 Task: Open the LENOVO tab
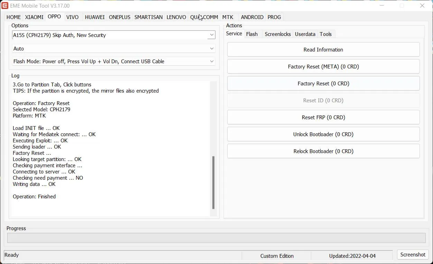pyautogui.click(x=176, y=17)
